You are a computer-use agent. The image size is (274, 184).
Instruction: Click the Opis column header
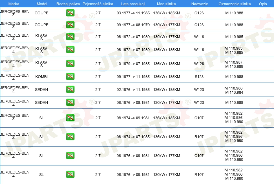[x=263, y=4]
